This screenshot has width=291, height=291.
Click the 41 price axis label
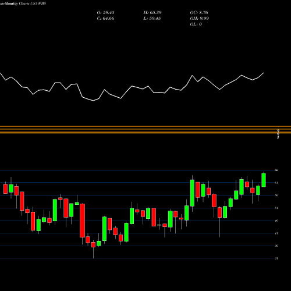click(x=276, y=233)
